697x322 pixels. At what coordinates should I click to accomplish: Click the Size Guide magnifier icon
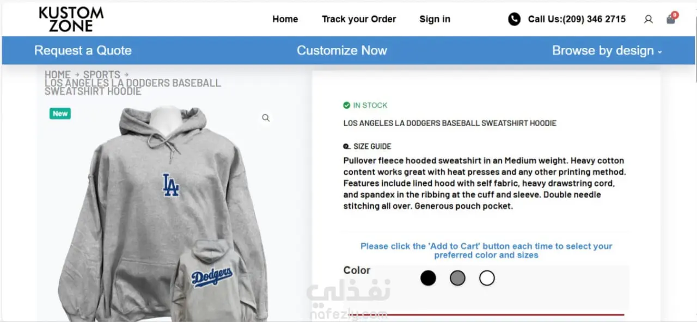pos(346,146)
